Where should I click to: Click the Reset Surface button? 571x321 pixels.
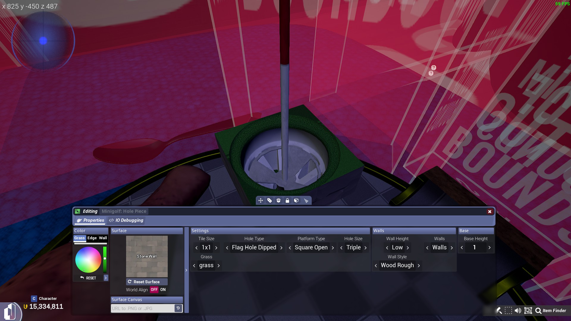147,282
